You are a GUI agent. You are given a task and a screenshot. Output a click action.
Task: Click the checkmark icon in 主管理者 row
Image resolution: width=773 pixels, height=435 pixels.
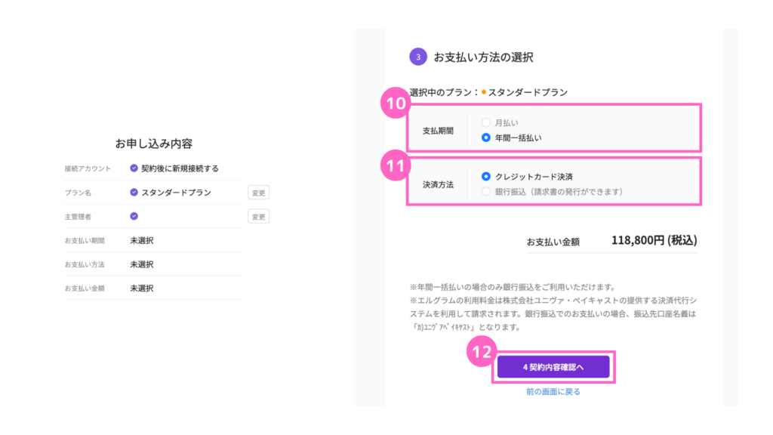(x=134, y=216)
